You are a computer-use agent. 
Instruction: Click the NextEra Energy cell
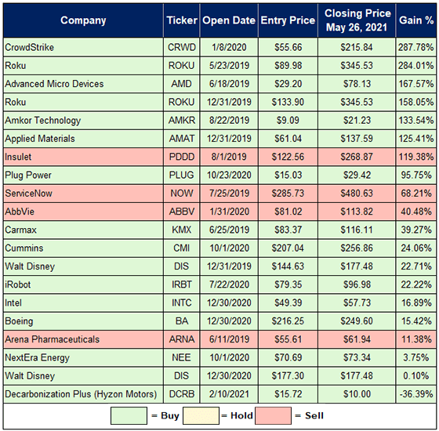point(83,357)
